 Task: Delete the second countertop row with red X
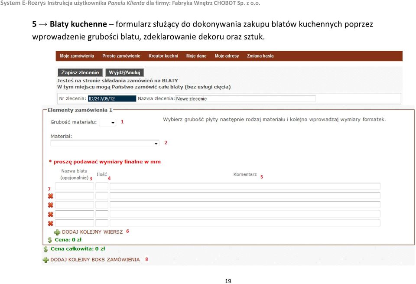click(x=50, y=196)
